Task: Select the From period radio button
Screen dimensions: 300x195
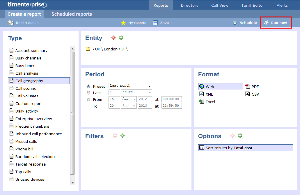Action: click(x=88, y=99)
